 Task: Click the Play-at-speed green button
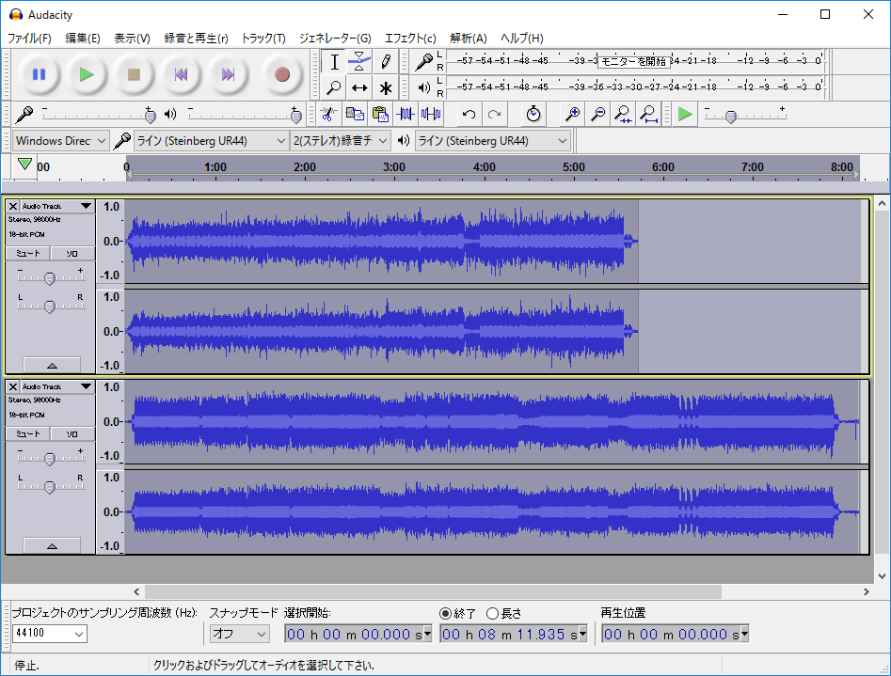click(685, 114)
